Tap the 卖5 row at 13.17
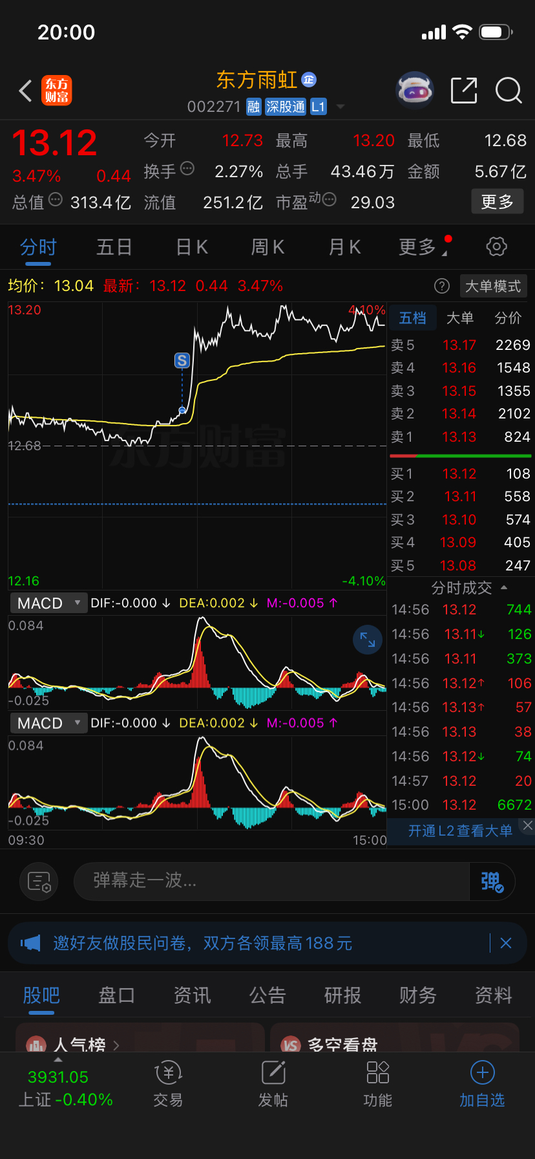The image size is (535, 1159). pyautogui.click(x=461, y=345)
